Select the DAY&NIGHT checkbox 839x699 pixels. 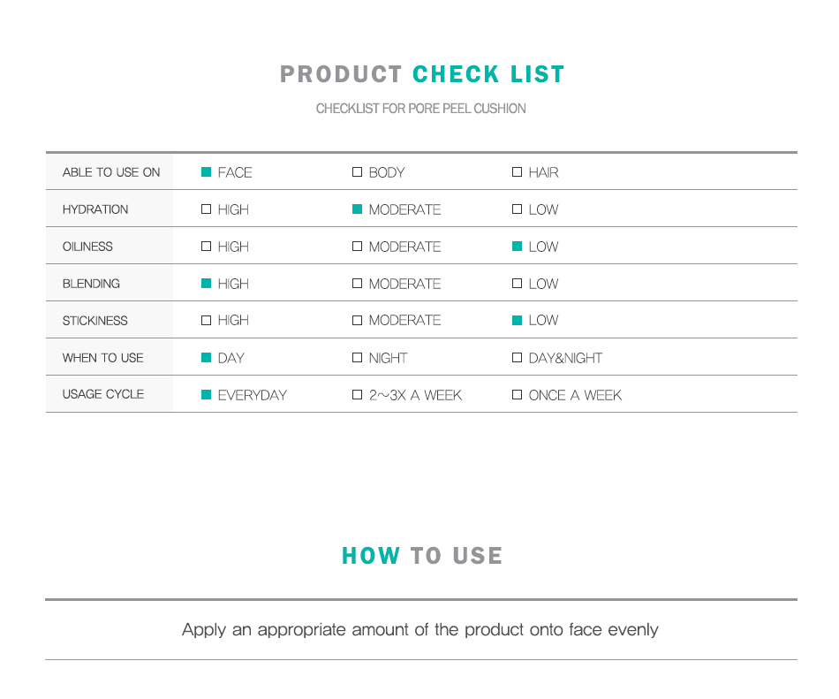pos(518,358)
